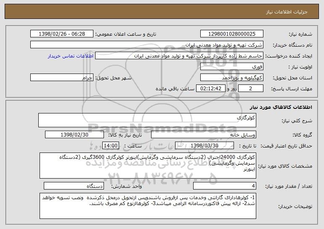Click the label توضیحات خریدار:
The height and width of the screenshot is (229, 324).
coord(295,206)
